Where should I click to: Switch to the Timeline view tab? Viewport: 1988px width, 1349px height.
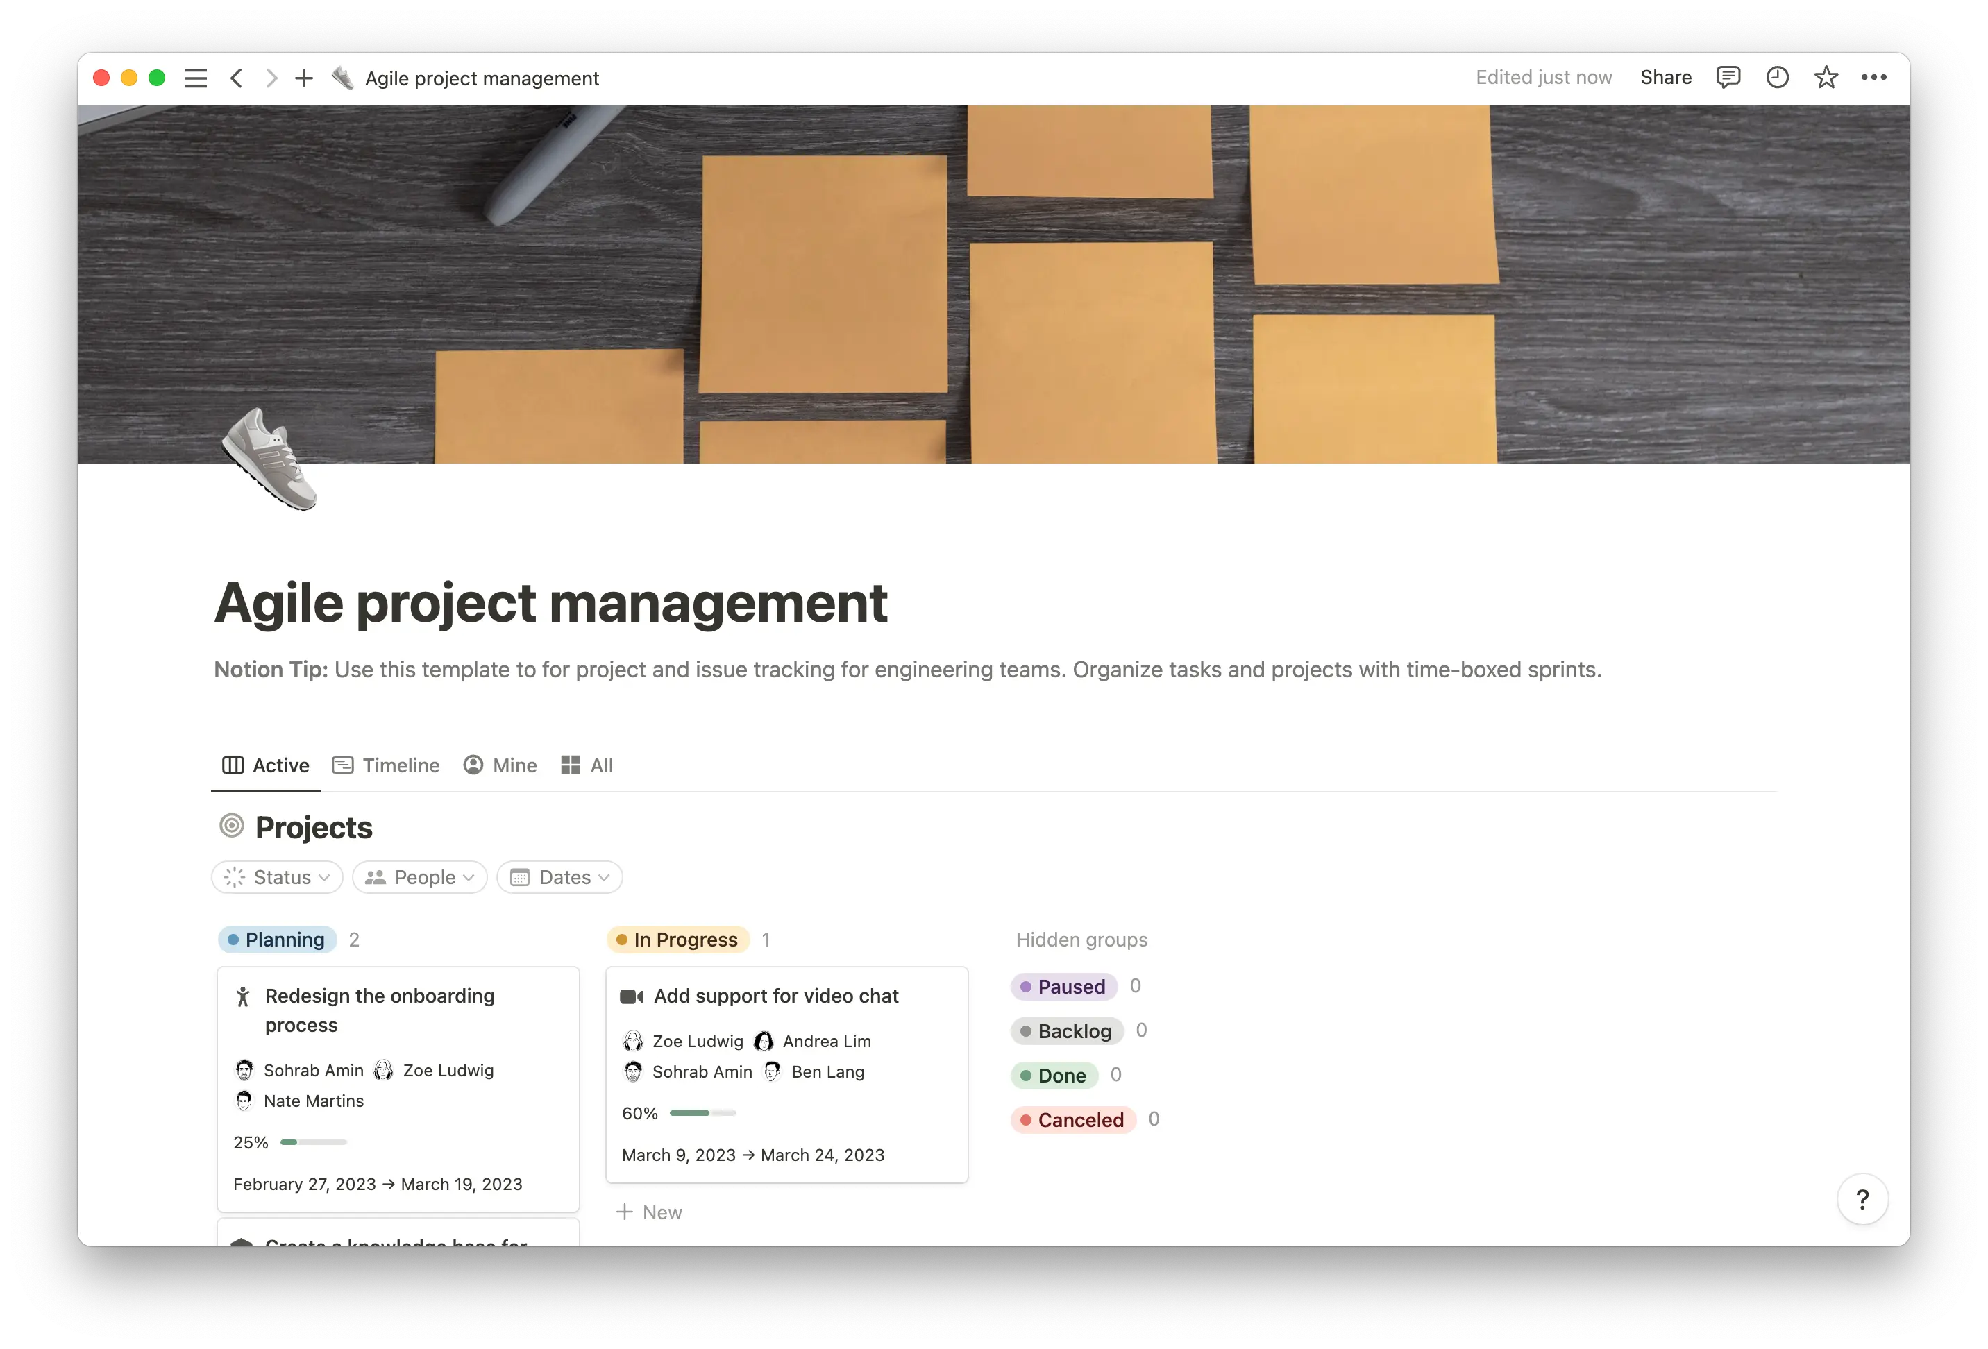(385, 765)
